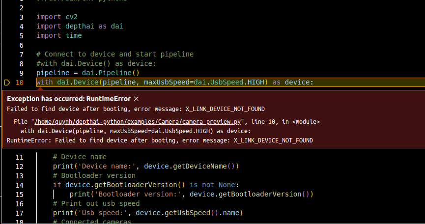Click the '# Bootloader version' comment
Screen dimensions: 425x224
pos(94,175)
